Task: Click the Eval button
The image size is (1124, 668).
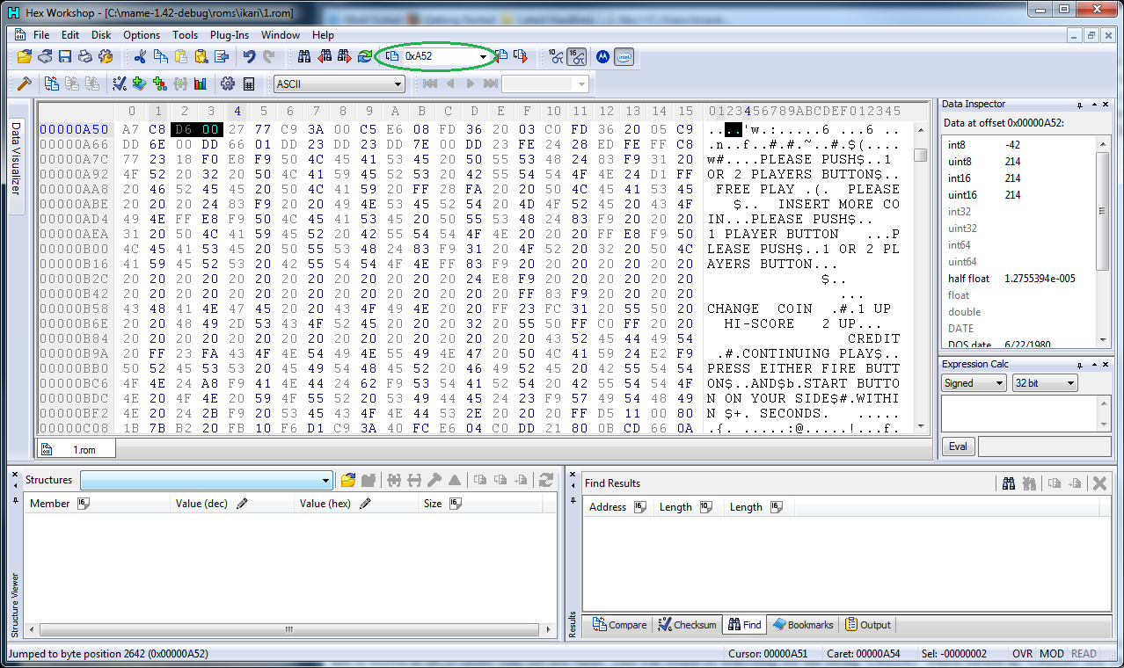Action: 958,447
